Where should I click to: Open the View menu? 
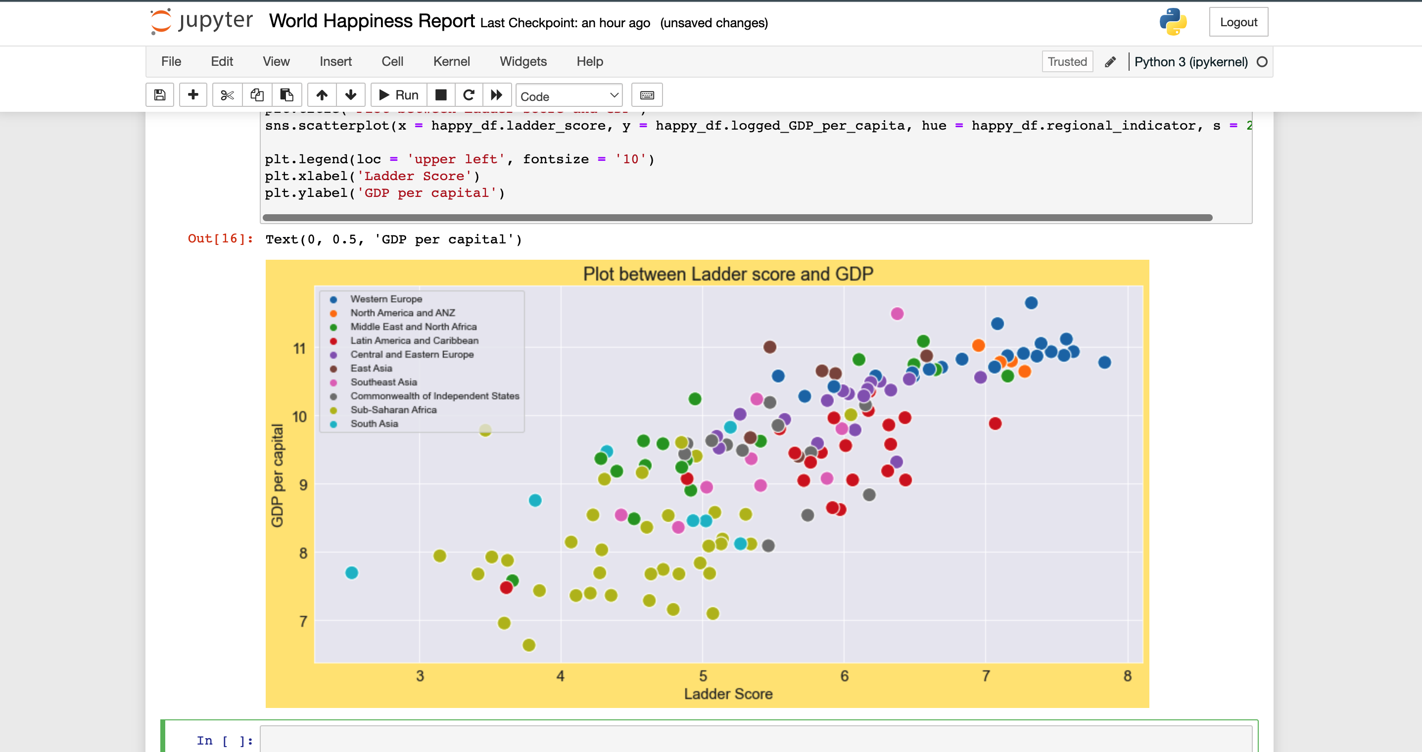coord(276,61)
